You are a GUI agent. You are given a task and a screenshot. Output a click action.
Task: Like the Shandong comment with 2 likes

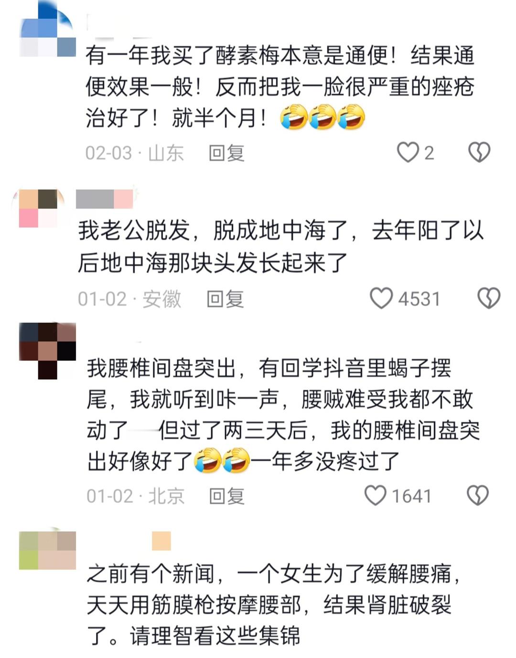point(408,153)
